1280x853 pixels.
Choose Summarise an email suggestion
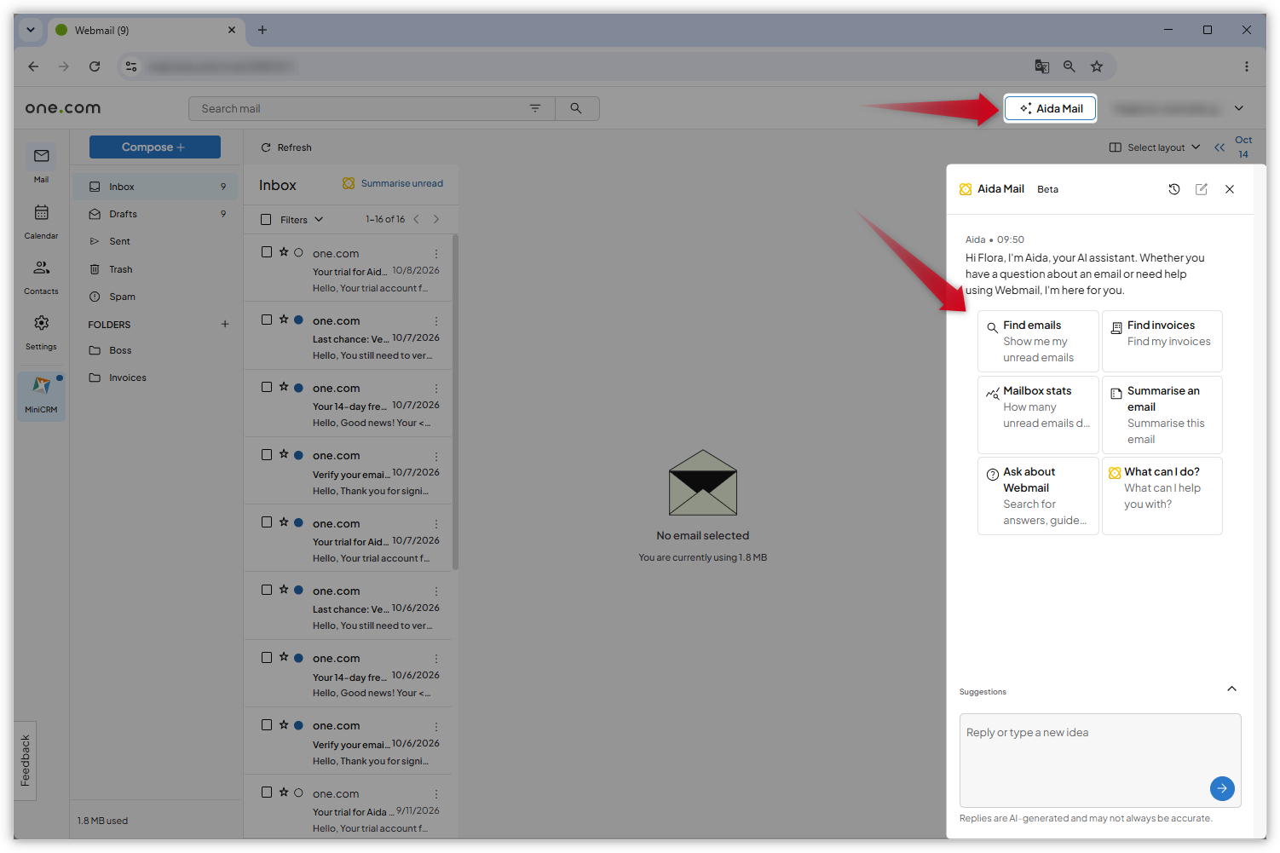[1162, 415]
